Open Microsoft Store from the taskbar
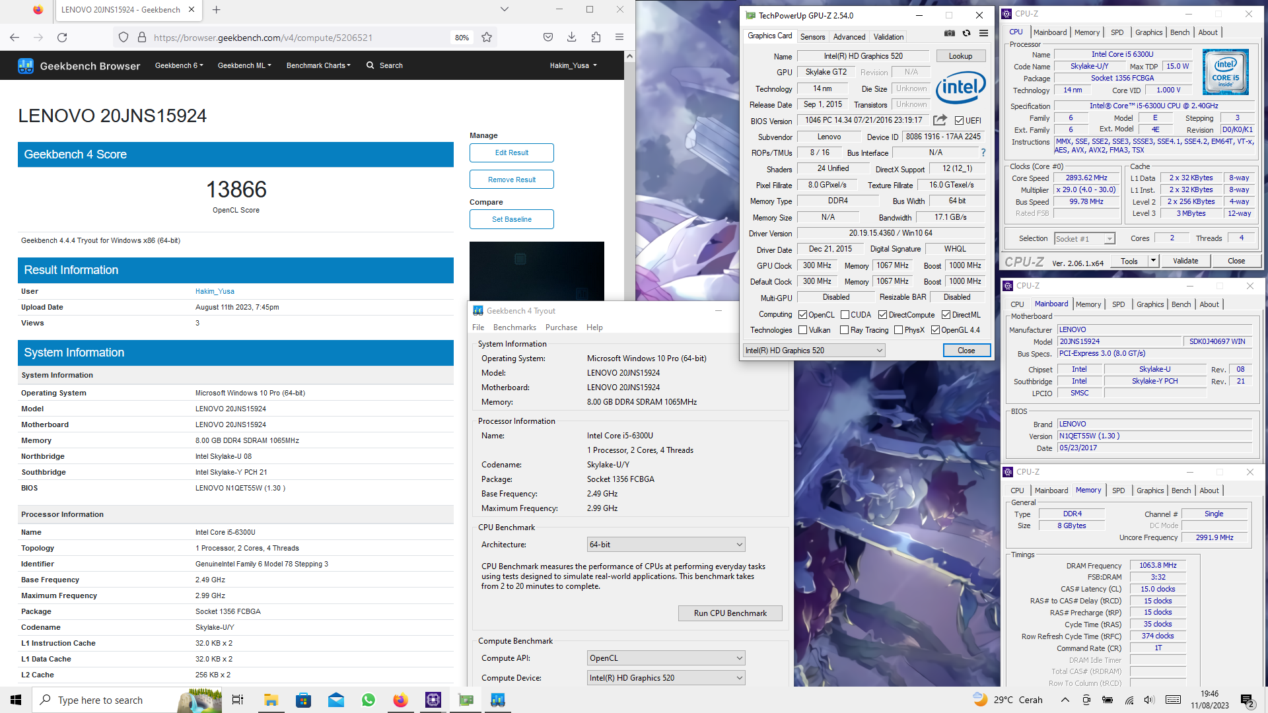Image resolution: width=1268 pixels, height=713 pixels. click(303, 700)
